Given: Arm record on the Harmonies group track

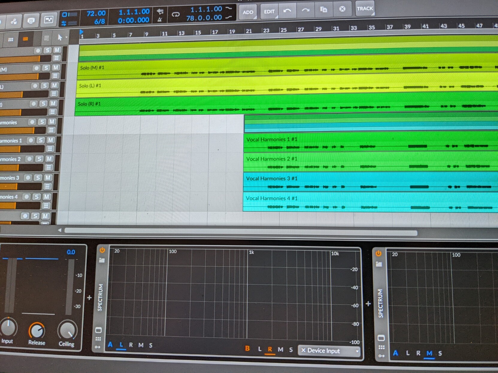Looking at the screenshot, I should [x=32, y=122].
